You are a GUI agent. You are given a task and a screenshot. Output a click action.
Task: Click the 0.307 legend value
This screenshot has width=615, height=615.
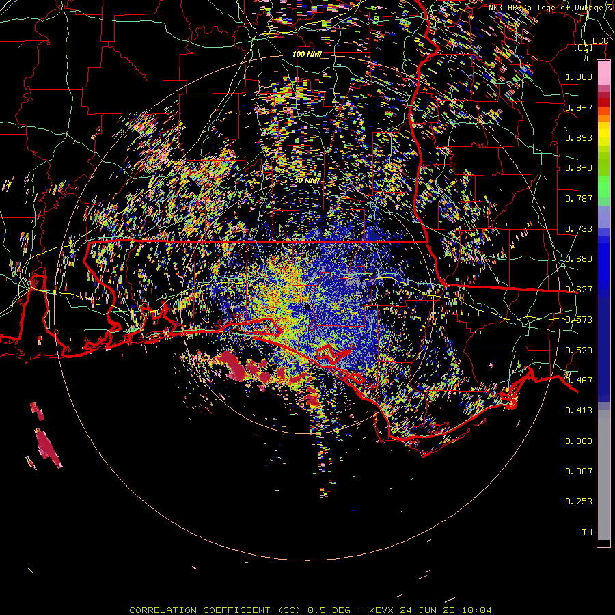pos(579,471)
